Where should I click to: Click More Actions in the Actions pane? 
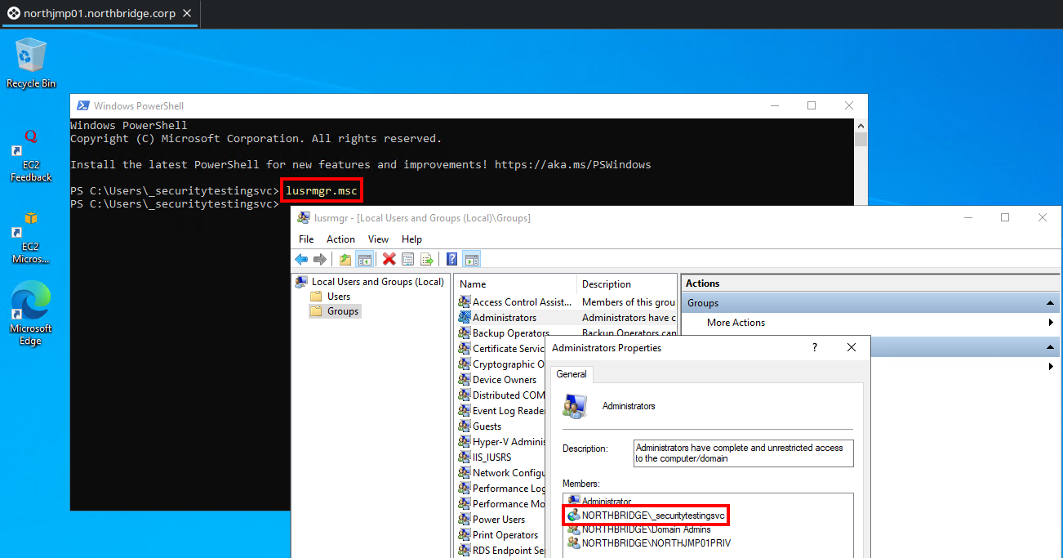(x=736, y=323)
